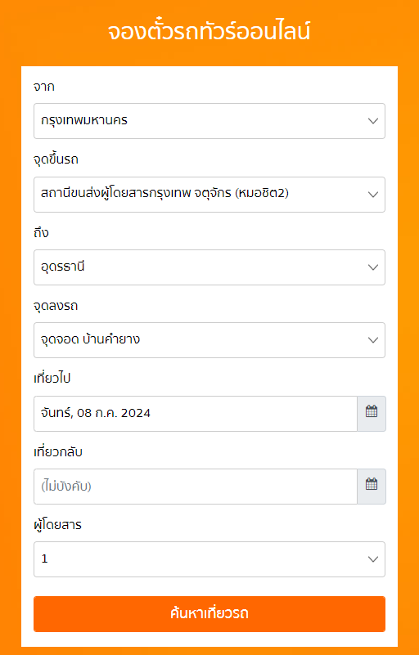Open the ผู้โดยสار passenger number dropdown
Viewport: 419px width, 655px height.
[x=209, y=559]
